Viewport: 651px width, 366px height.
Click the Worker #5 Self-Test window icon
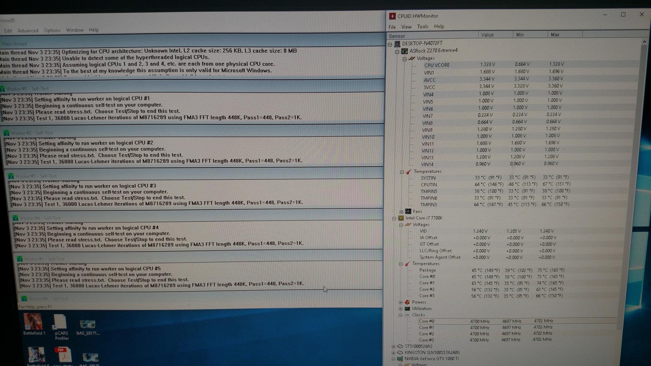click(20, 259)
